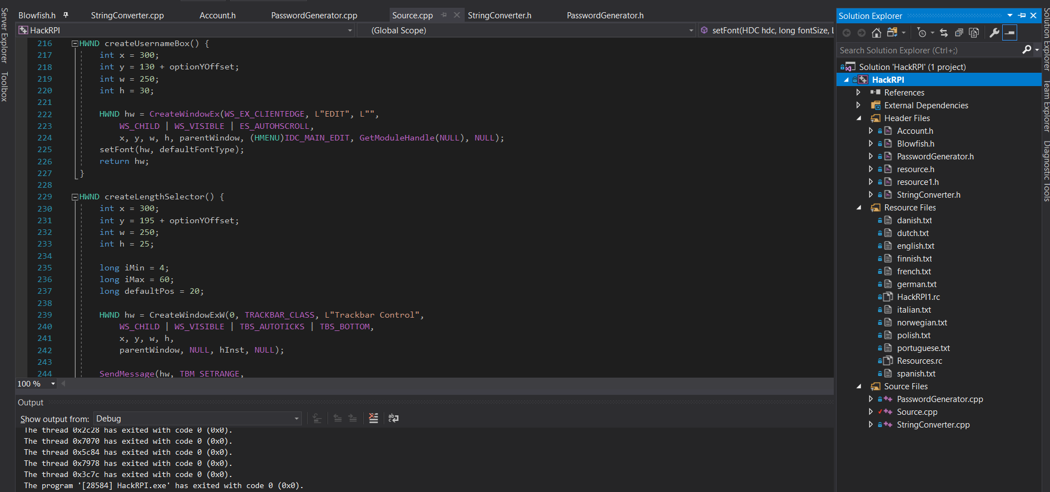The height and width of the screenshot is (492, 1050).
Task: Click the Show All Files icon
Action: (974, 33)
